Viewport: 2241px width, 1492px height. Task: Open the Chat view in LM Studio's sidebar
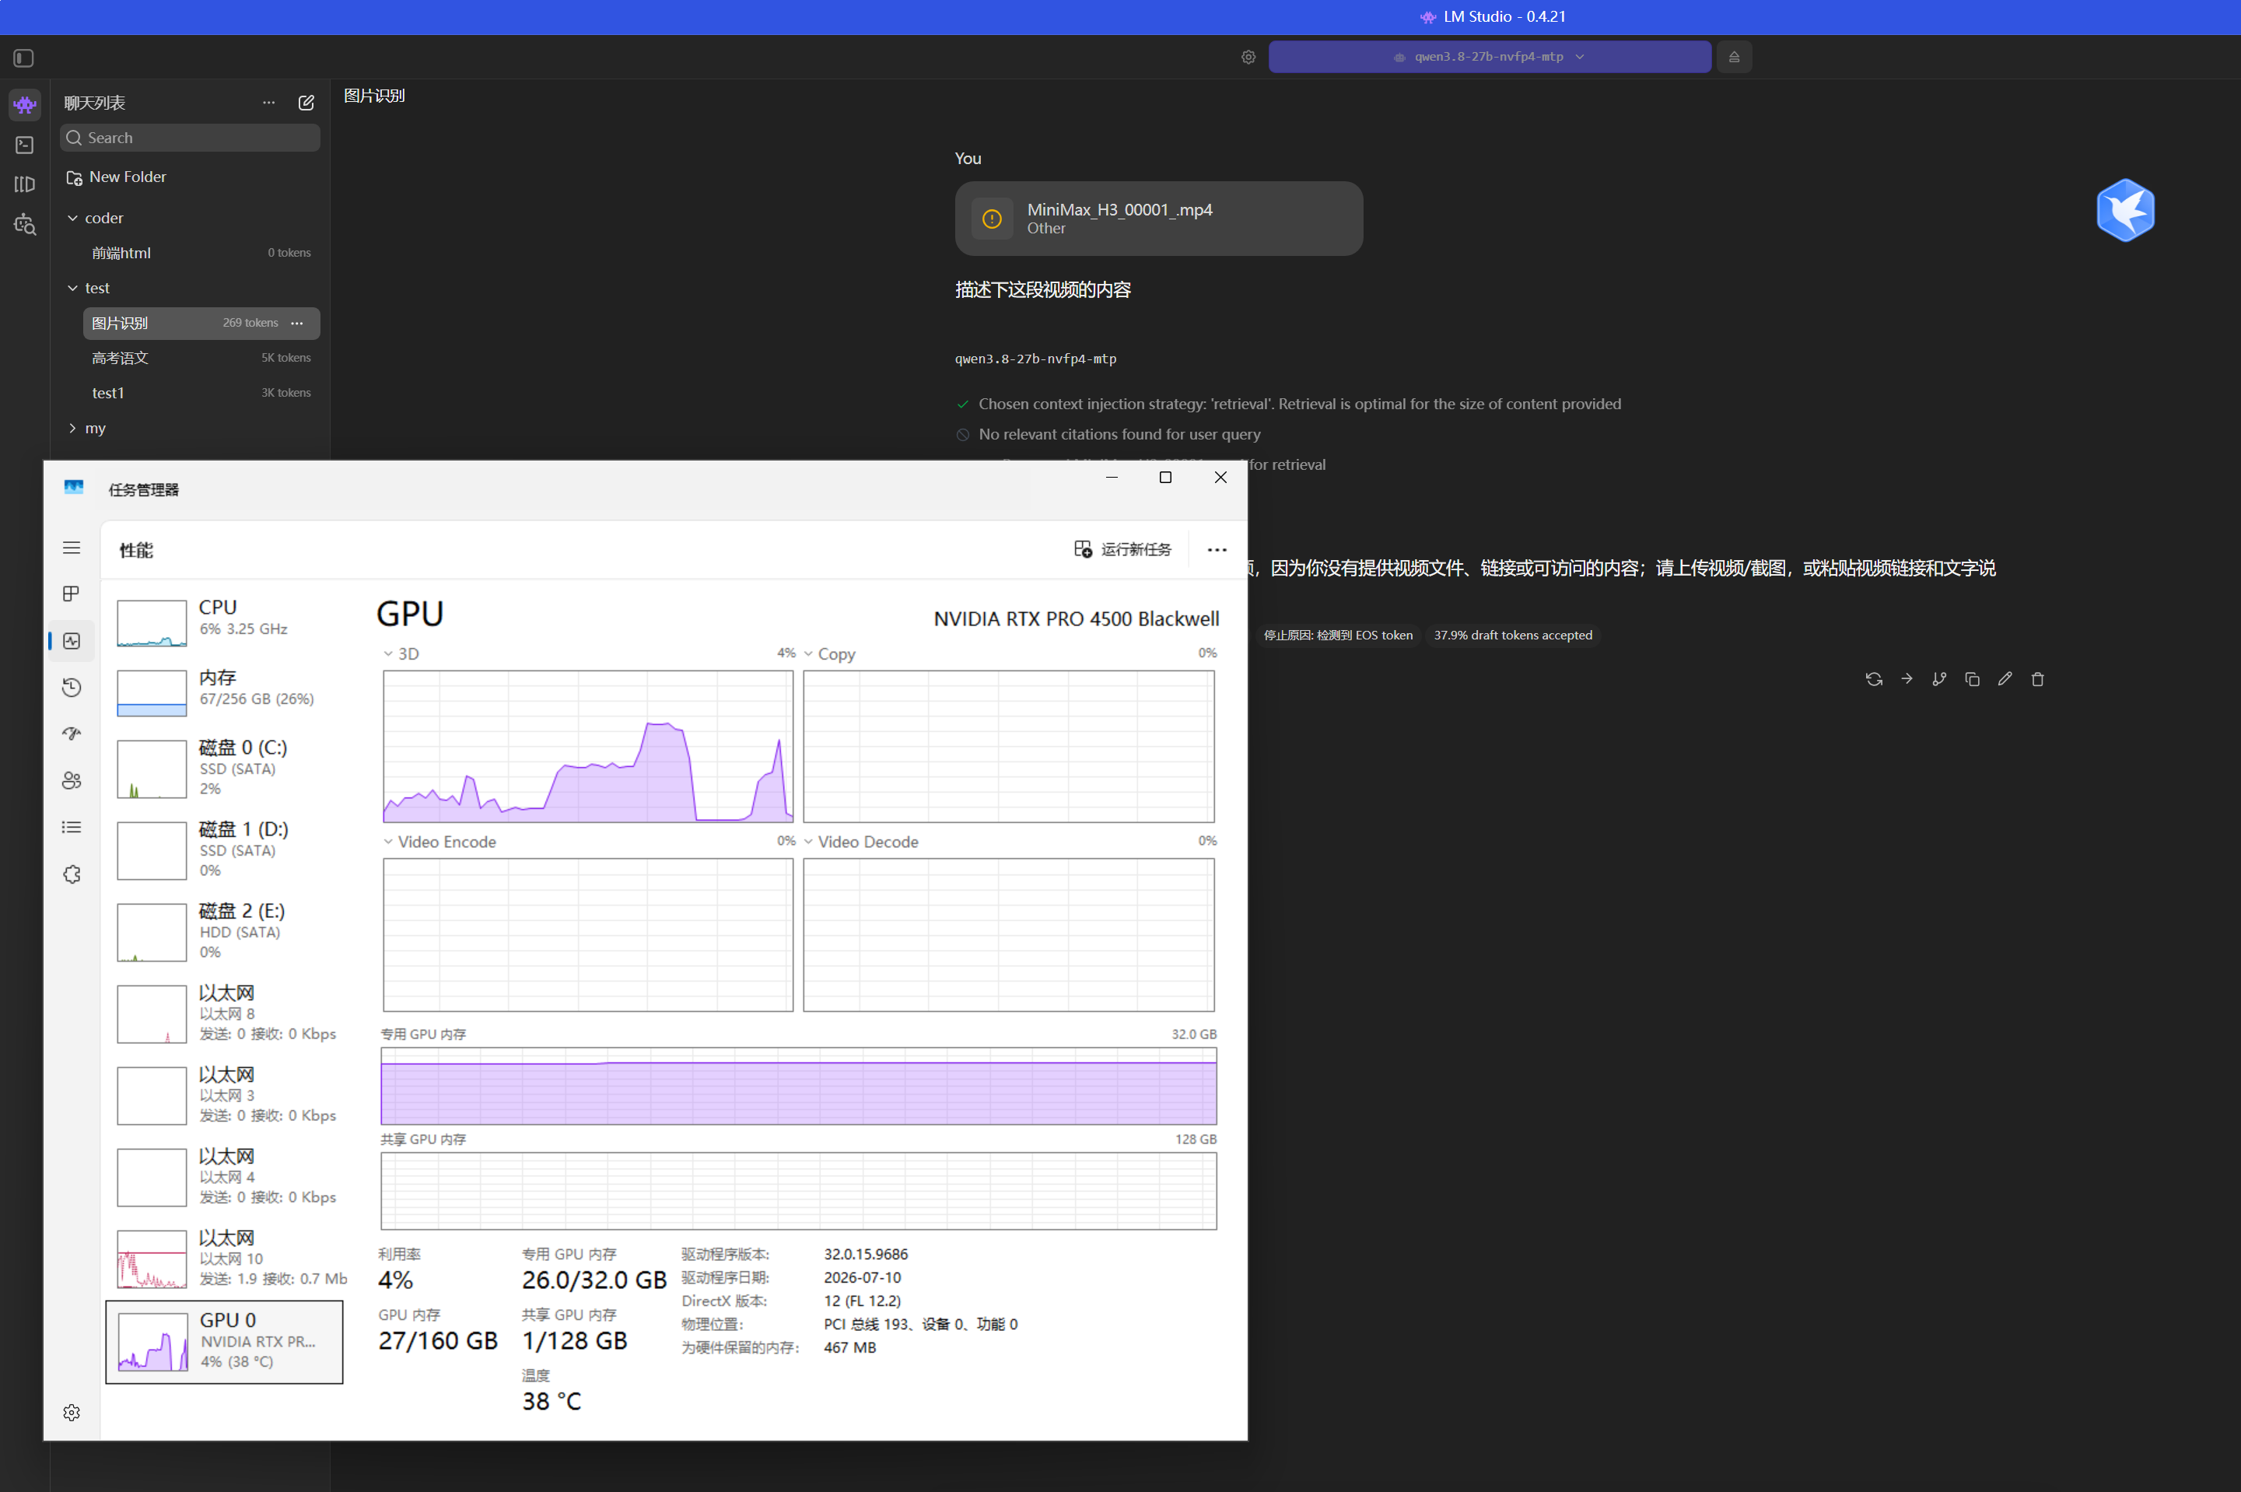point(25,105)
